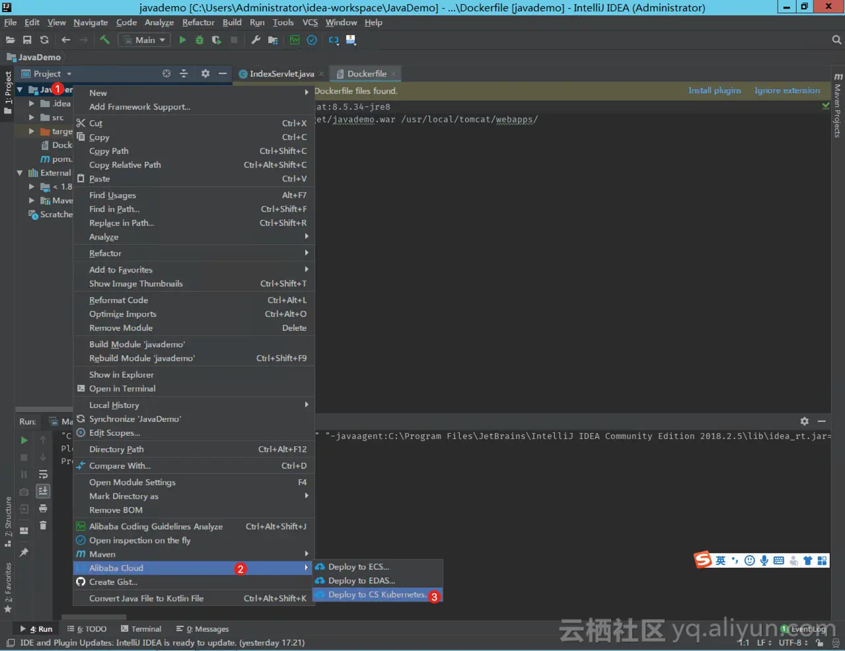Viewport: 845px width, 651px height.
Task: Open the Structure side tool window
Action: pos(8,522)
